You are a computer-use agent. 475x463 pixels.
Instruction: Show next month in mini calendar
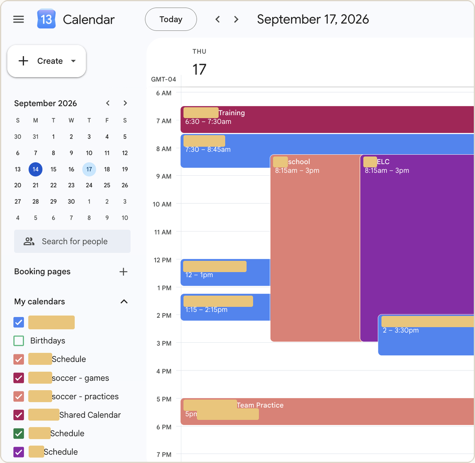125,103
